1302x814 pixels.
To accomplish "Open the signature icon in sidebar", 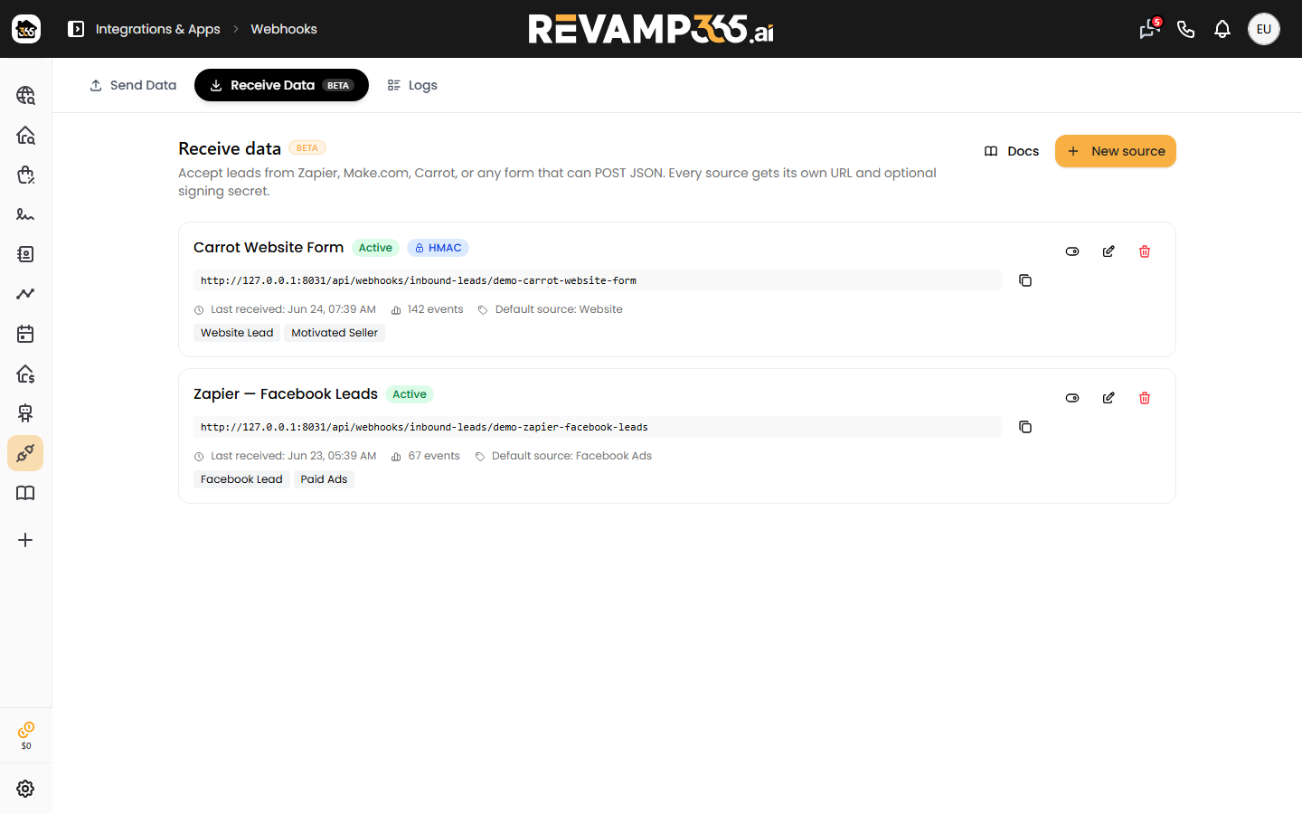I will [x=25, y=214].
